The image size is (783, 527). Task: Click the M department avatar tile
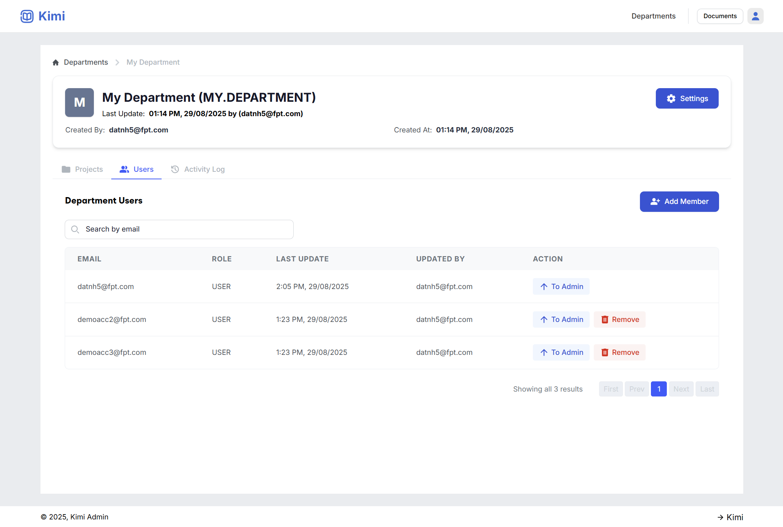click(x=79, y=103)
